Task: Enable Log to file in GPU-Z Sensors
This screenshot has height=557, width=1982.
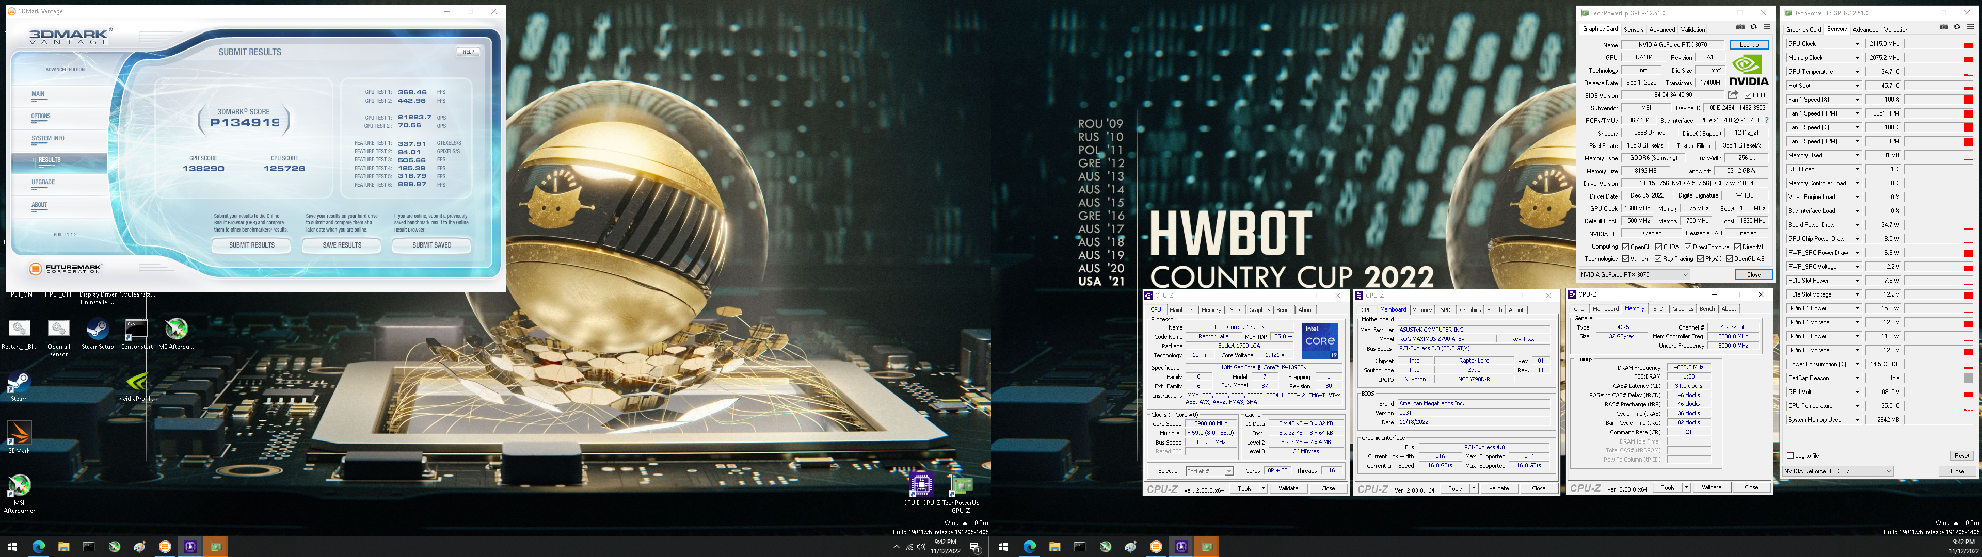Action: tap(1791, 456)
